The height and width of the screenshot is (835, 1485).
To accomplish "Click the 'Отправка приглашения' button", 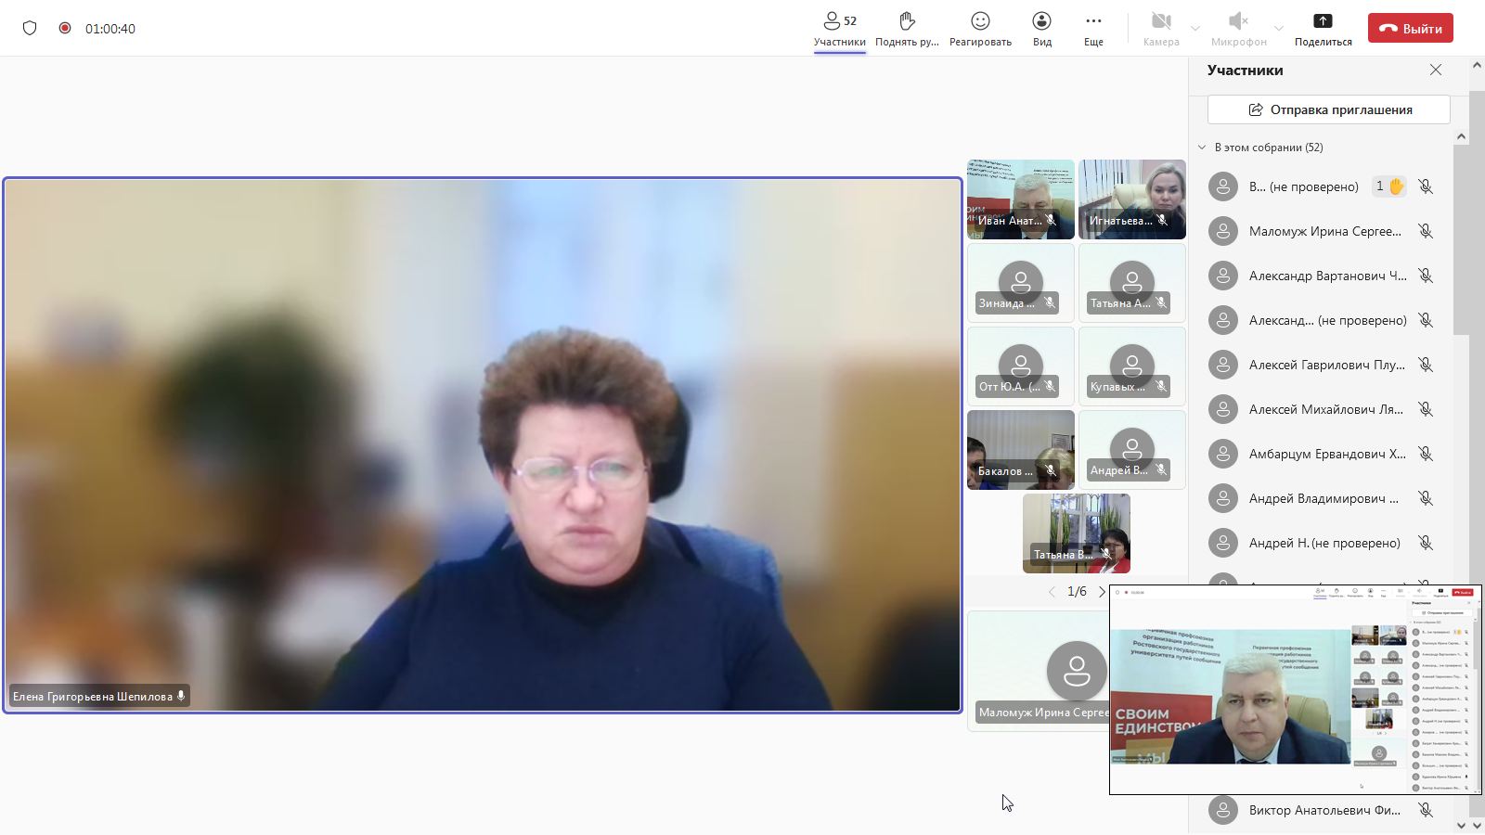I will (1328, 109).
